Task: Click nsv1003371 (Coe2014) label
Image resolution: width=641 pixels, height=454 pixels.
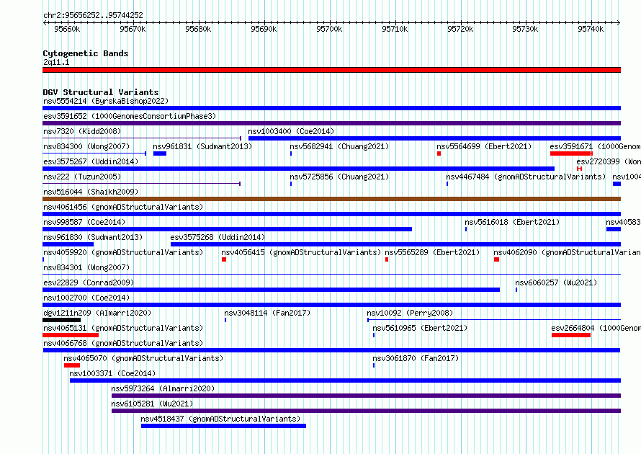Action: tap(112, 373)
